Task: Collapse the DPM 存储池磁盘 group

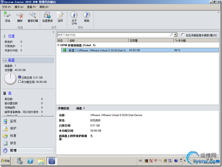Action: tap(58, 45)
